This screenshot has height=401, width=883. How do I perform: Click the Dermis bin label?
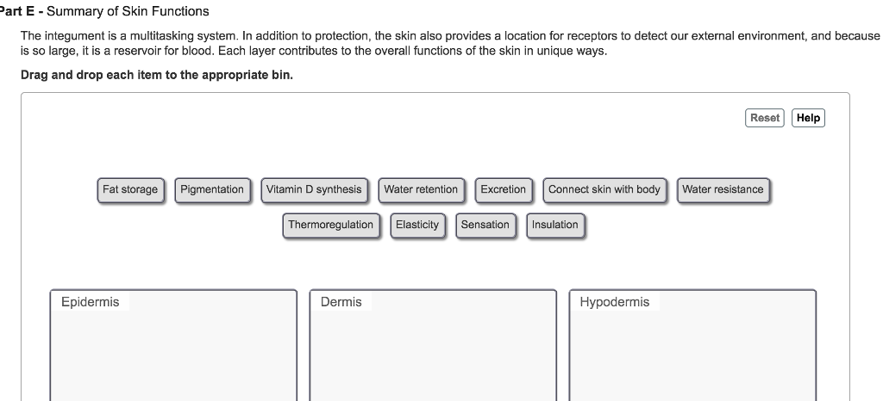(x=341, y=302)
